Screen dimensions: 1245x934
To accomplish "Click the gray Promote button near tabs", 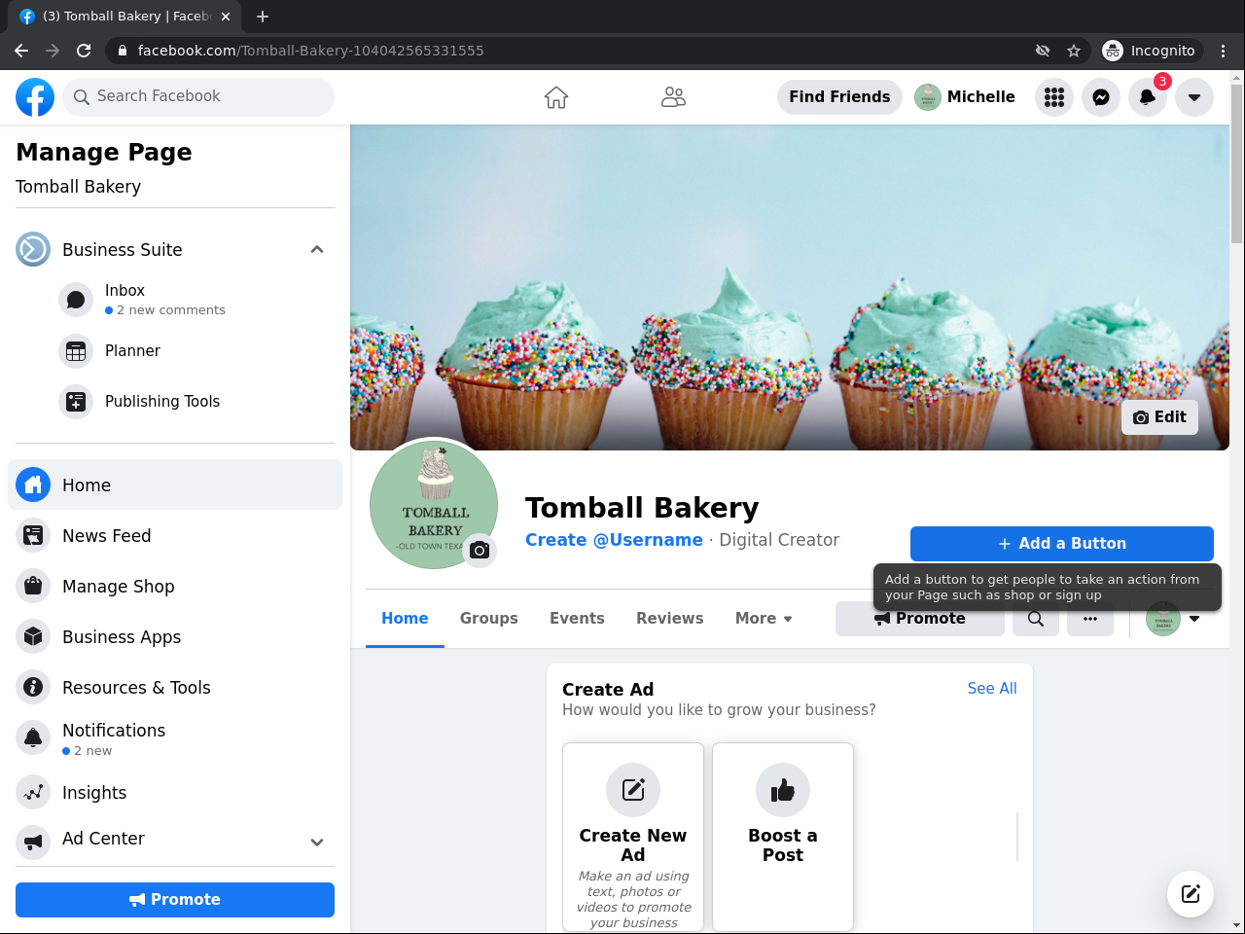I will click(920, 619).
